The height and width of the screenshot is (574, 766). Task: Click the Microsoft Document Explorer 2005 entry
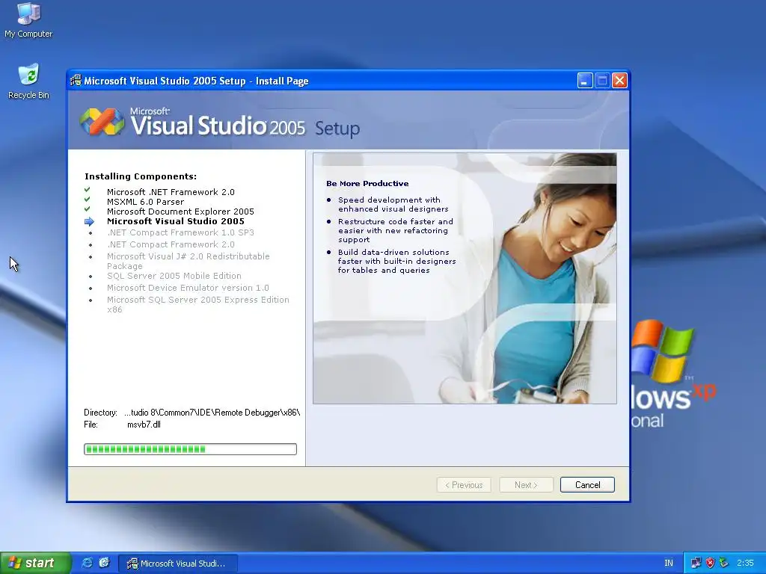click(180, 212)
